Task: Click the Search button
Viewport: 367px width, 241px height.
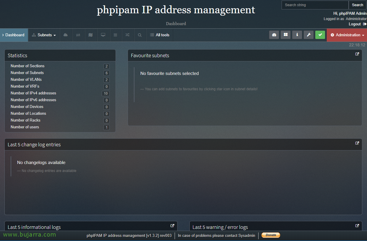Action: 358,5
